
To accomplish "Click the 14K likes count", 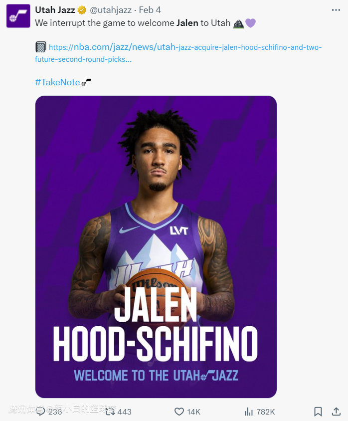I will [x=194, y=412].
